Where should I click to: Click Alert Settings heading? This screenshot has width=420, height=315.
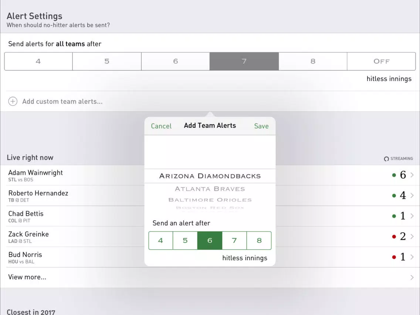[x=34, y=16]
